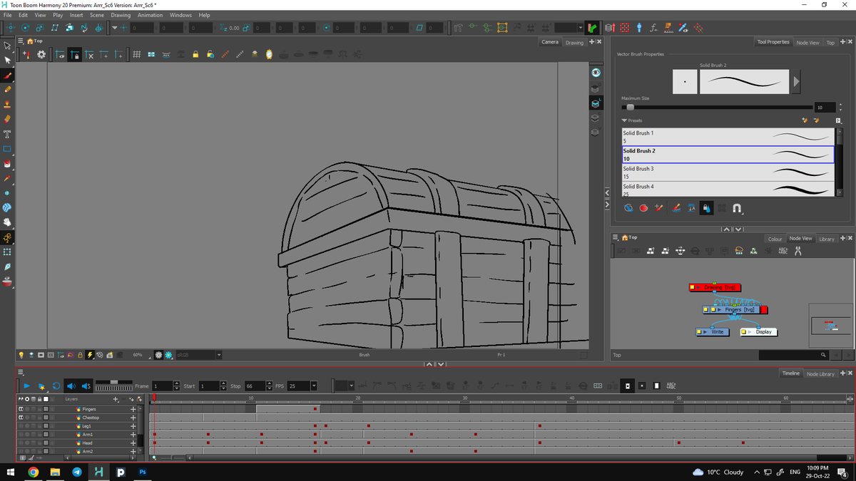856x481 pixels.
Task: Activate the Hand pan tool
Action: tap(8, 222)
